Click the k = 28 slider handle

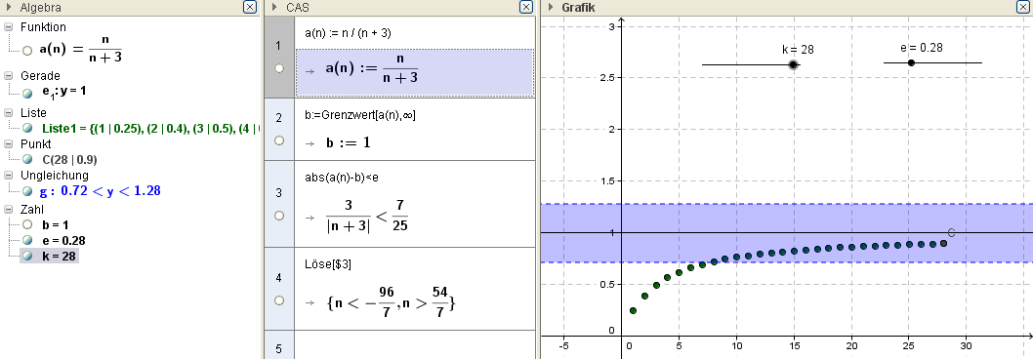(793, 64)
